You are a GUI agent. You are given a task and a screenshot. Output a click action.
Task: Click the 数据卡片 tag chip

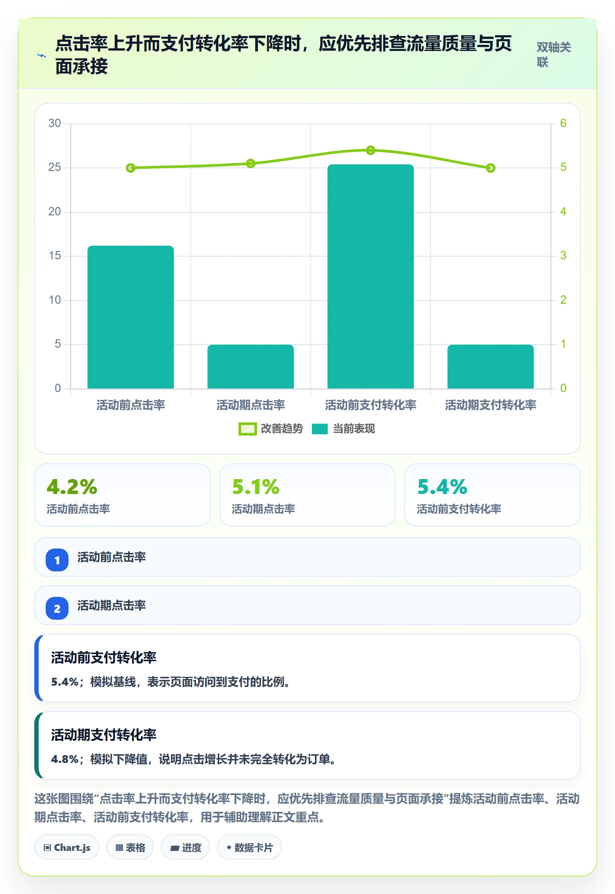250,847
